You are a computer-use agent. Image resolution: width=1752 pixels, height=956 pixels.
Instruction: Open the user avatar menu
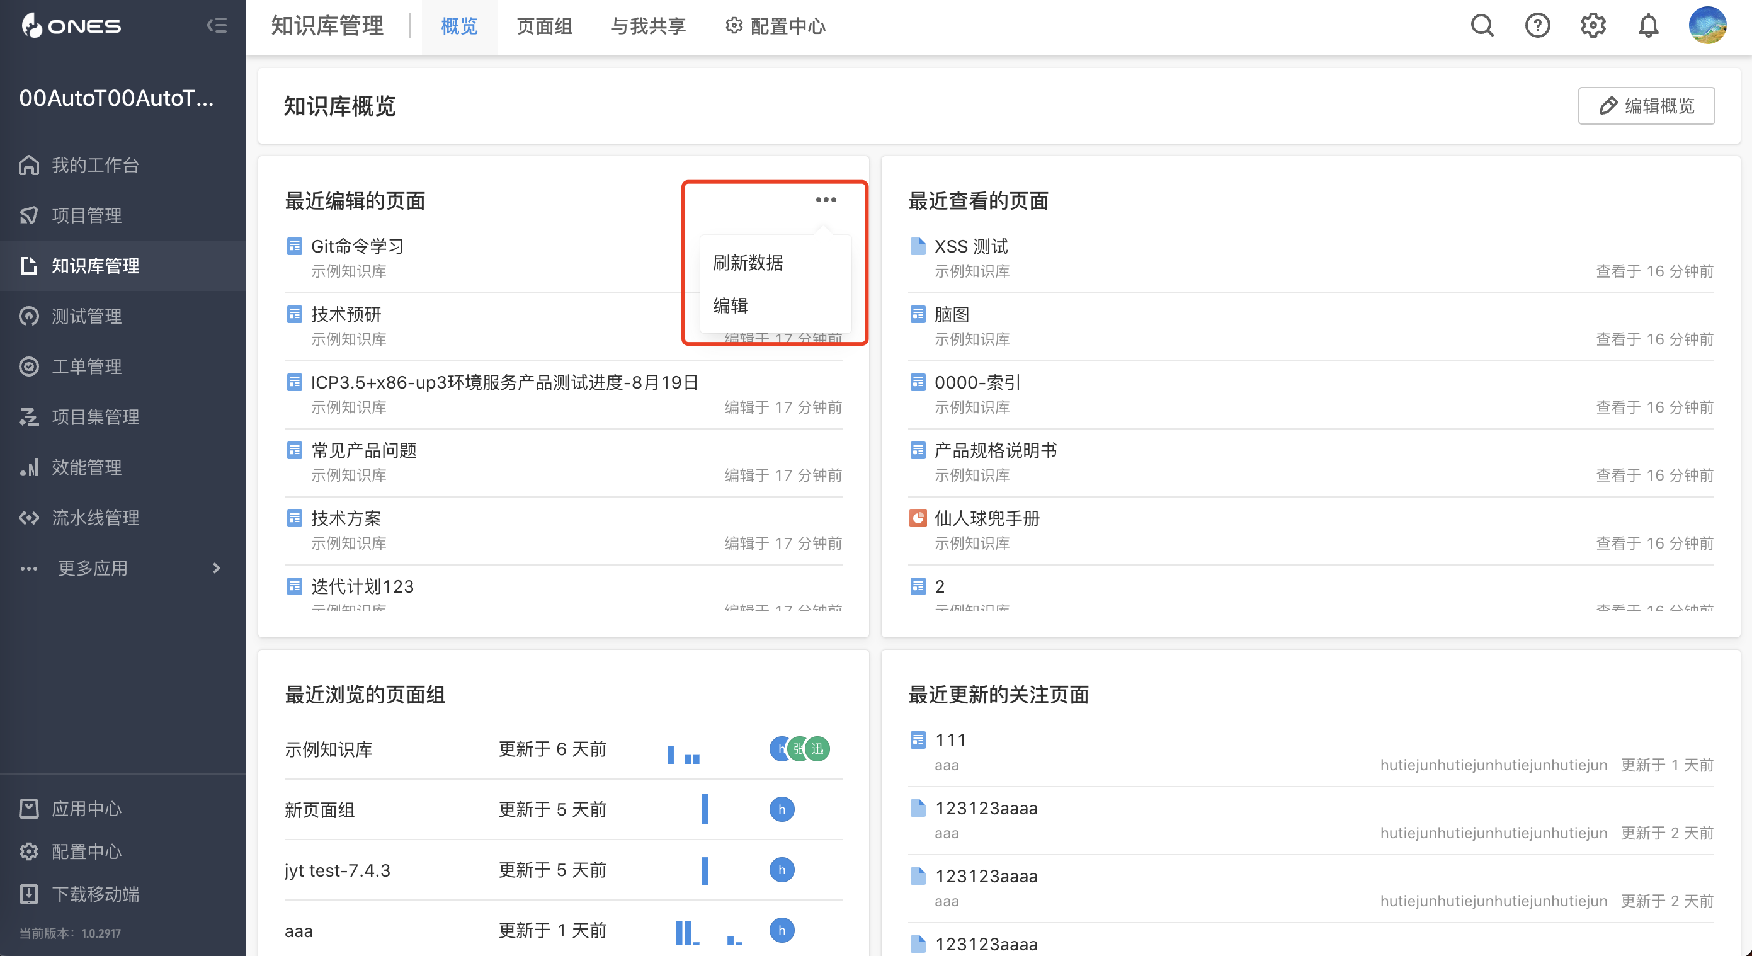(x=1707, y=26)
